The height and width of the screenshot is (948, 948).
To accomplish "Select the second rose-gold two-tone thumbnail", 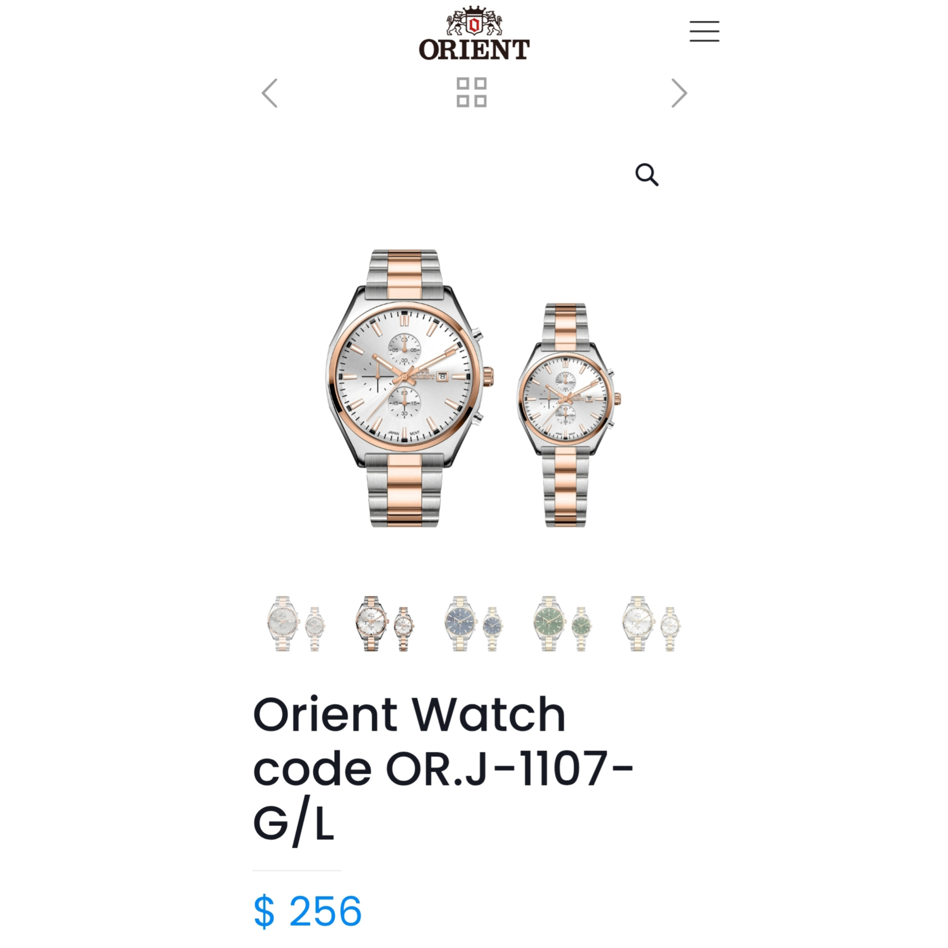I will (x=385, y=624).
